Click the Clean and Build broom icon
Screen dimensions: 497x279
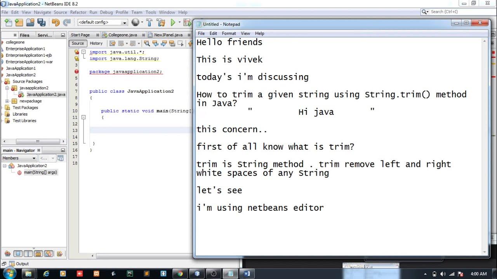(x=161, y=22)
